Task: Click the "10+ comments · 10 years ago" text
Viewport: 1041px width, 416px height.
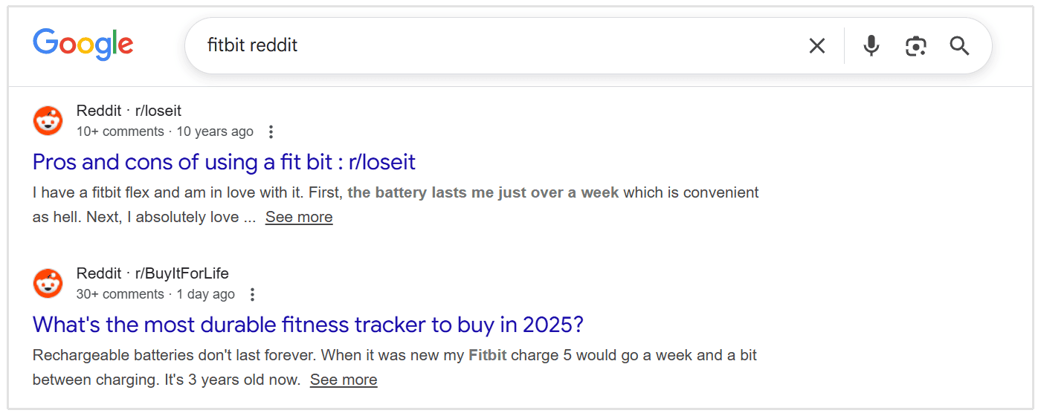Action: [164, 131]
